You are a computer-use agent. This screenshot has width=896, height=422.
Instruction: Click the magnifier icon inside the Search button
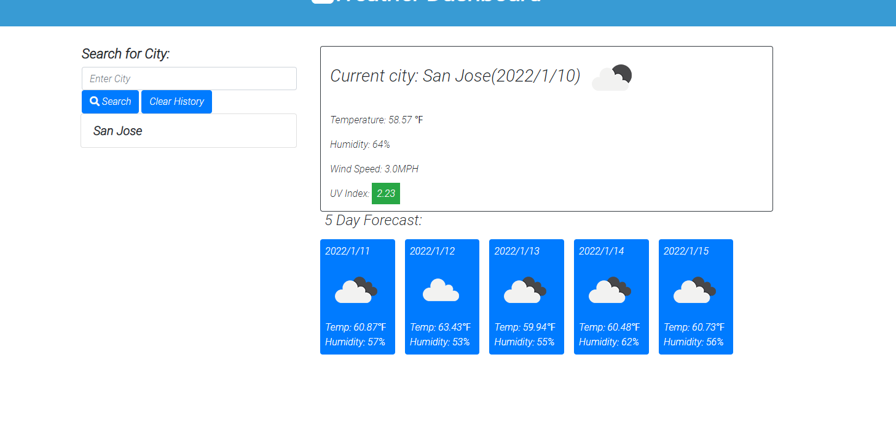point(94,101)
